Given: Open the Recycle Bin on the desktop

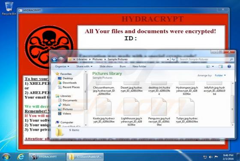Looking at the screenshot, I should click(x=9, y=9).
